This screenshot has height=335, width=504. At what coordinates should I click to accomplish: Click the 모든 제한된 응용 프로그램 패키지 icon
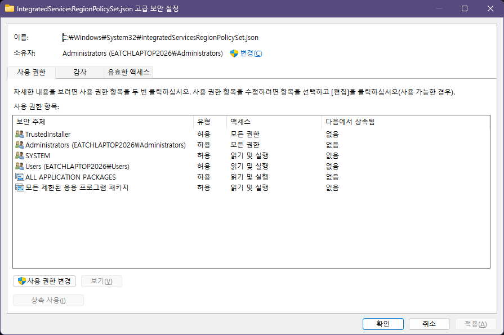[20, 188]
